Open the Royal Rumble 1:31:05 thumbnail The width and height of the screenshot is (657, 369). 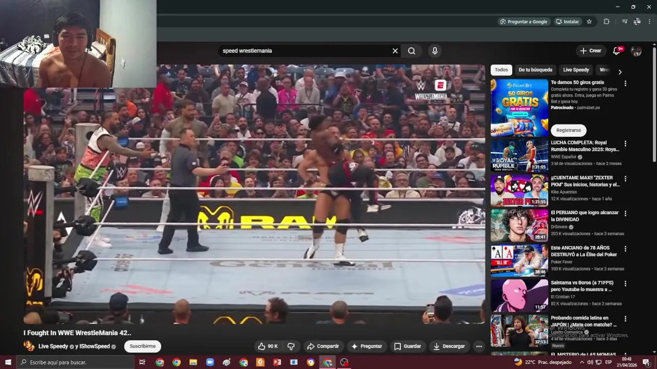coord(519,155)
